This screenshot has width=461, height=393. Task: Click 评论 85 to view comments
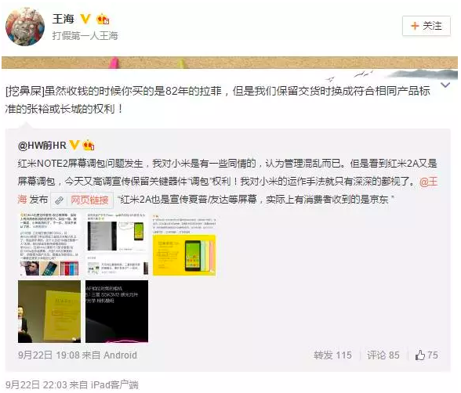pyautogui.click(x=383, y=355)
